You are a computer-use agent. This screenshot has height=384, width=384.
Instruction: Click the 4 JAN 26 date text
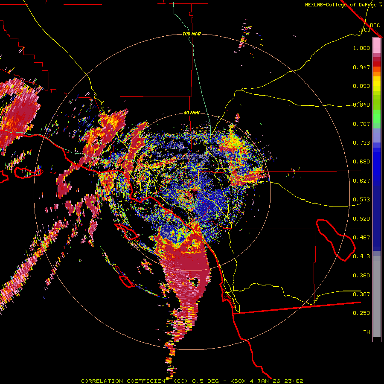click(266, 381)
